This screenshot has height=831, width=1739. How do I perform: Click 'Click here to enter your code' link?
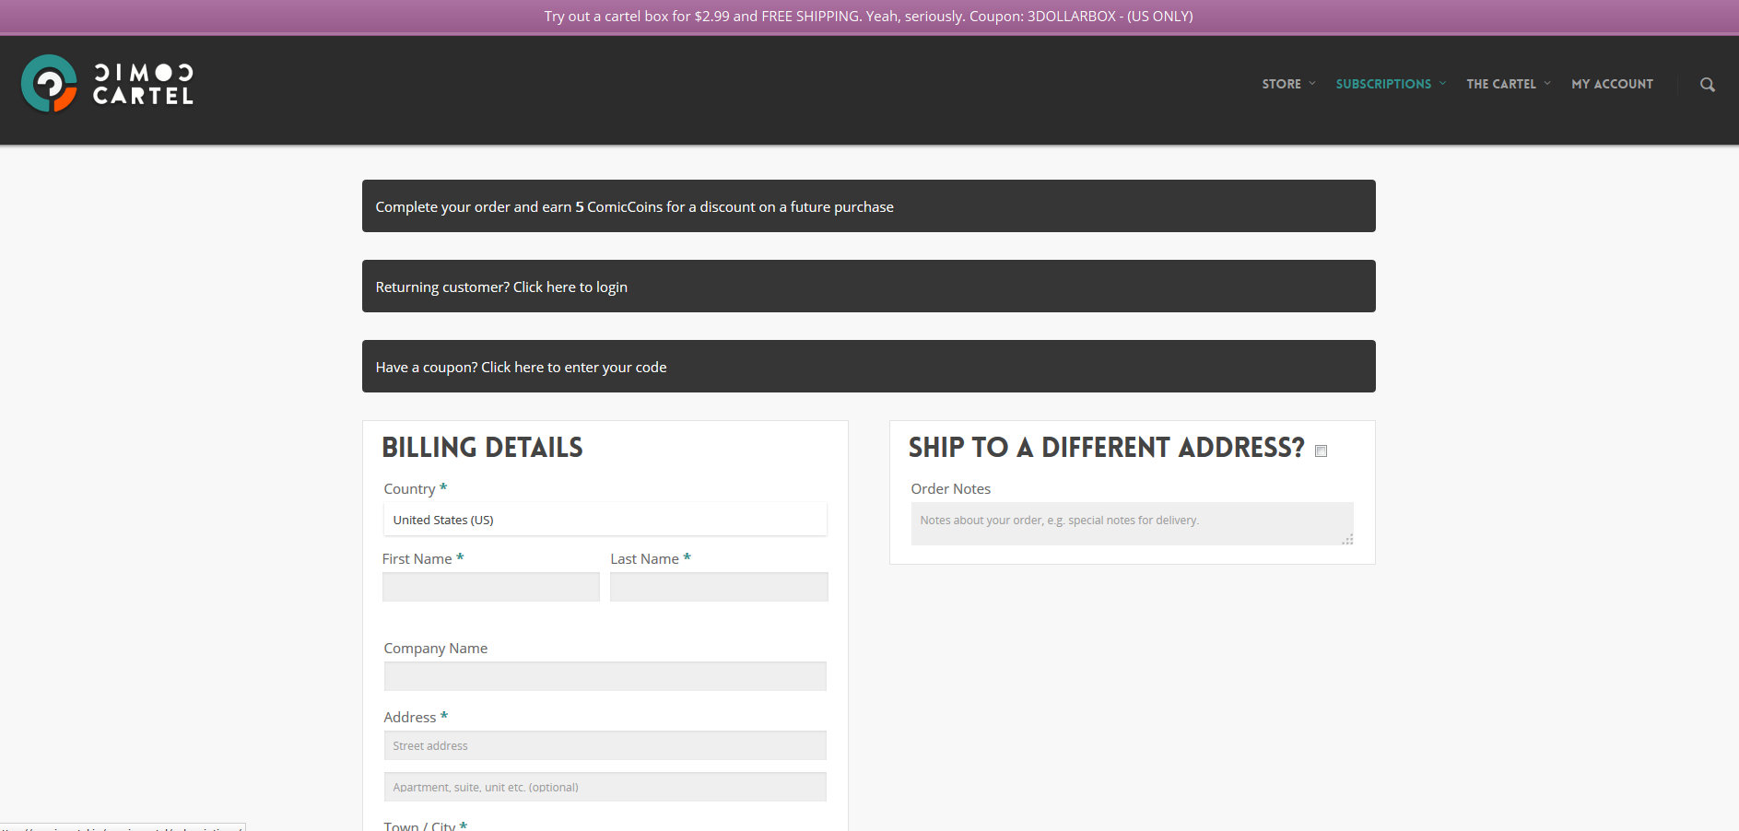[573, 368]
